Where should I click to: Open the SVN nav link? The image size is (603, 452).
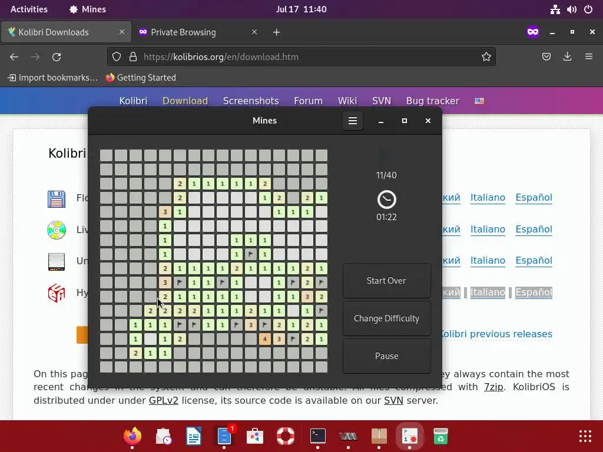(382, 101)
